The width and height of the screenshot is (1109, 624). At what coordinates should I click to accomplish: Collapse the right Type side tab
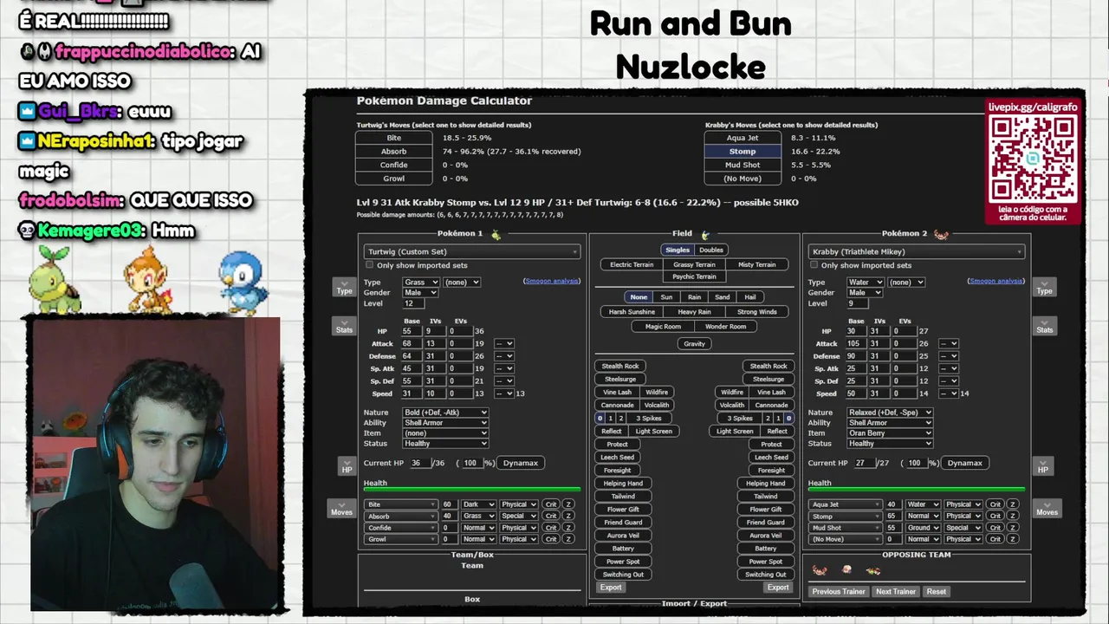(1044, 288)
